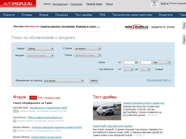Open the Объявления за период dropdown
Image resolution: width=186 pixels, height=139 pixels.
pyautogui.click(x=63, y=81)
